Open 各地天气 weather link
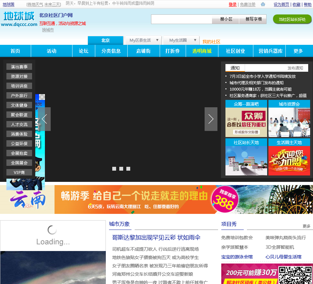Screen dimensions: 313x284 [x=35, y=4]
